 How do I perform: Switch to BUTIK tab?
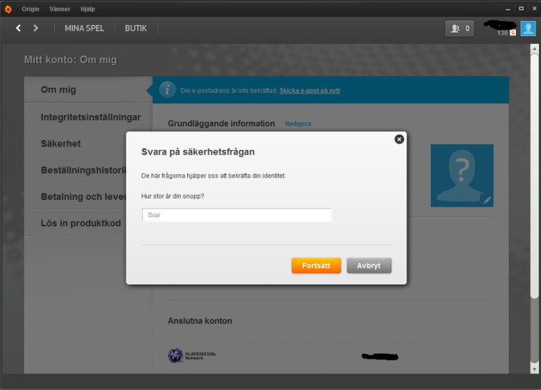click(x=136, y=28)
